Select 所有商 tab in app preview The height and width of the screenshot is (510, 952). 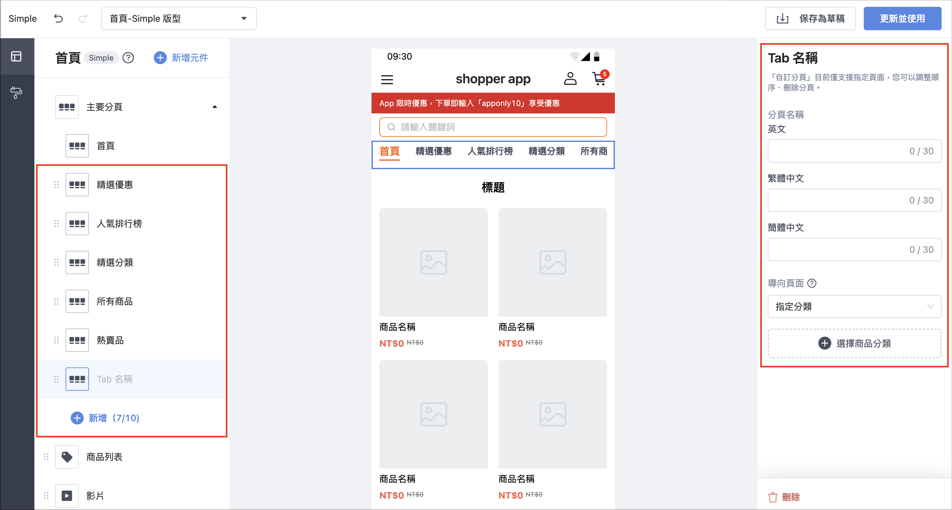point(594,151)
